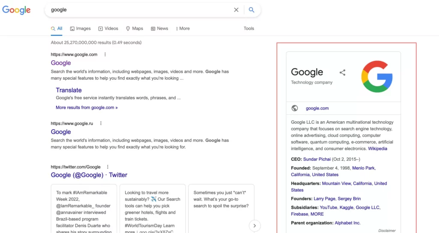Click the https://twitter.com/Google URL text

click(x=75, y=167)
